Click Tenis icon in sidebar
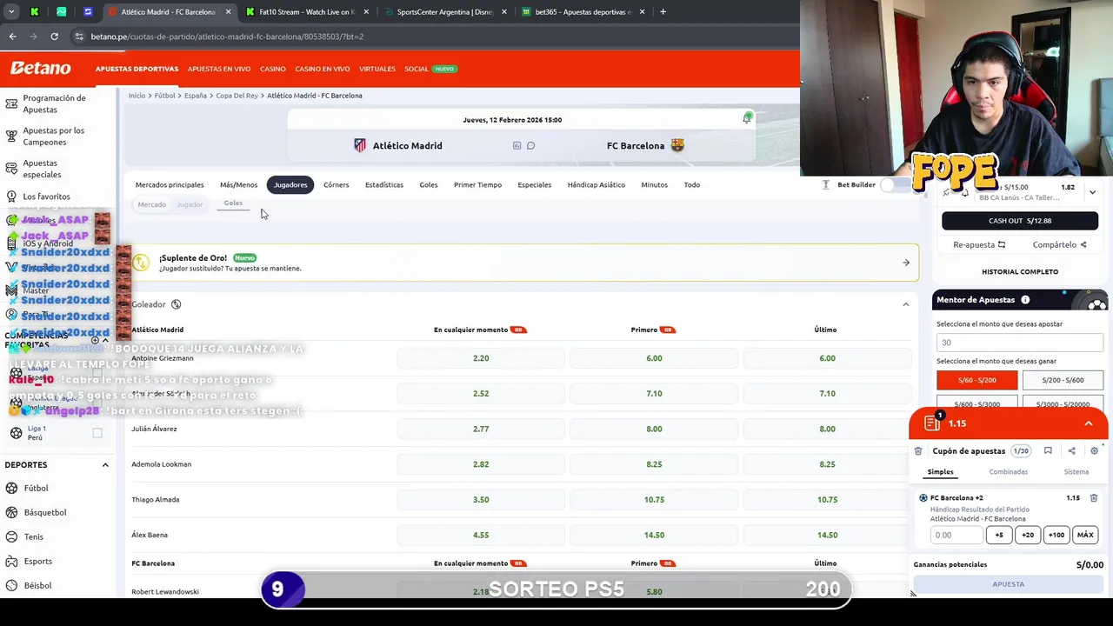1113x626 pixels. (12, 536)
